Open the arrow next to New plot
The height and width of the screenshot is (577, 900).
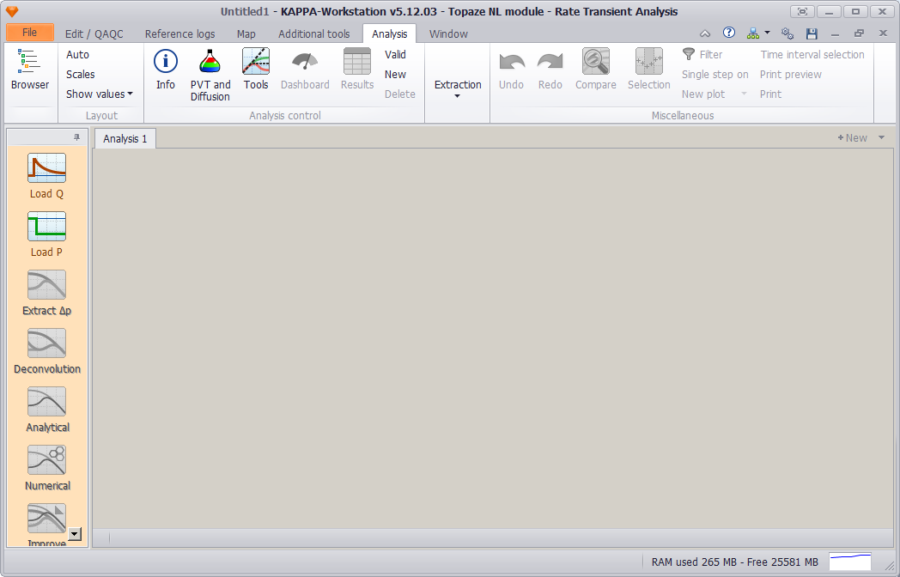[744, 94]
